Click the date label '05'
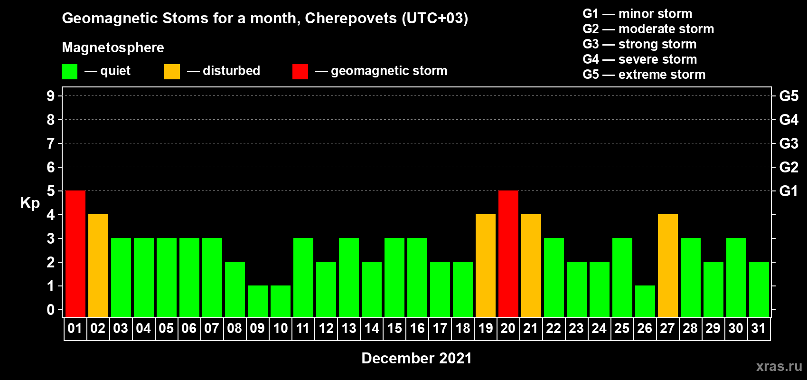This screenshot has height=380, width=807. pyautogui.click(x=166, y=329)
